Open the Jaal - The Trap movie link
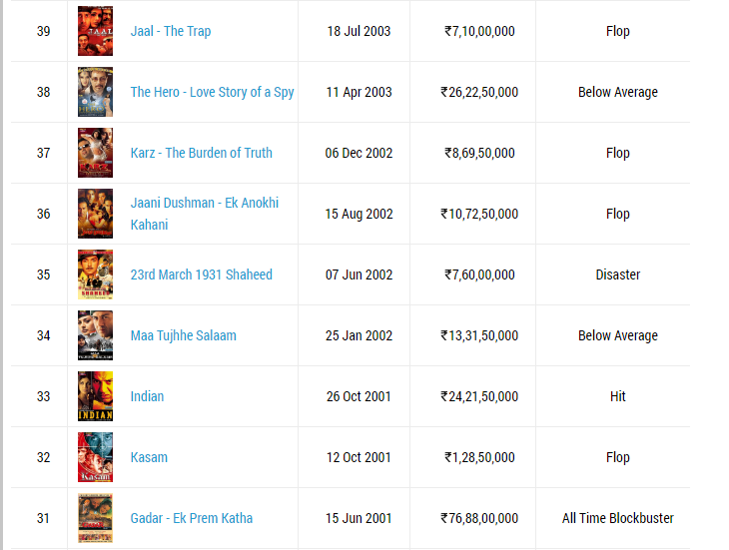 tap(170, 31)
